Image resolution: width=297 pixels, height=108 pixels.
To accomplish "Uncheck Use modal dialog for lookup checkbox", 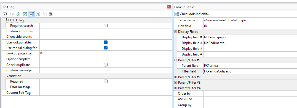I will click(106, 48).
